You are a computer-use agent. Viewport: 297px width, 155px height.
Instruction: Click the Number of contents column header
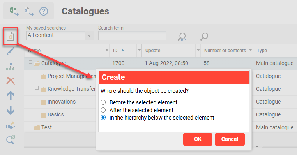pyautogui.click(x=225, y=51)
